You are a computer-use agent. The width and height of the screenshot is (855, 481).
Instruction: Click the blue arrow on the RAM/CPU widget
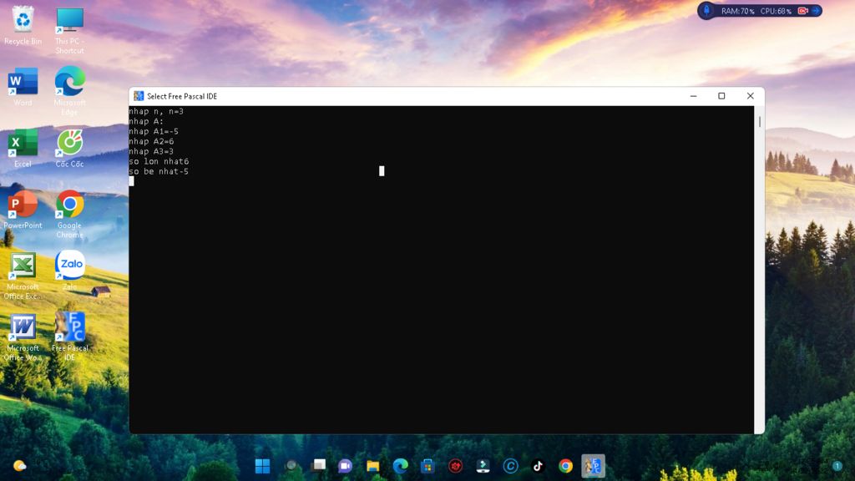[x=817, y=11]
